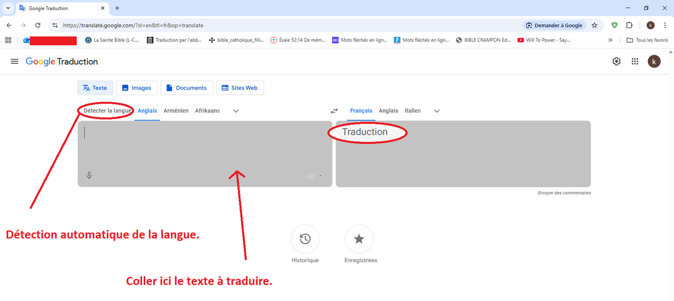The image size is (674, 301).
Task: Open a new browser tab
Action: click(x=117, y=8)
